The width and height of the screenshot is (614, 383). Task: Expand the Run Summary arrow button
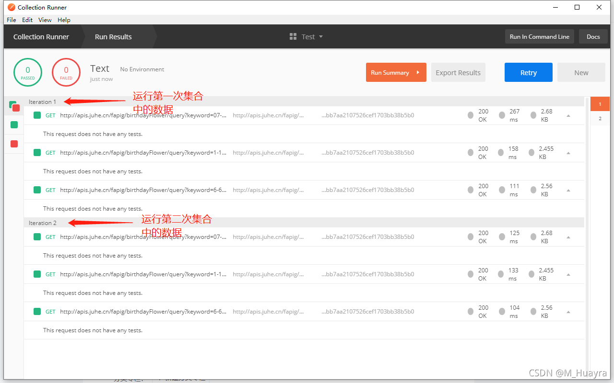click(418, 73)
